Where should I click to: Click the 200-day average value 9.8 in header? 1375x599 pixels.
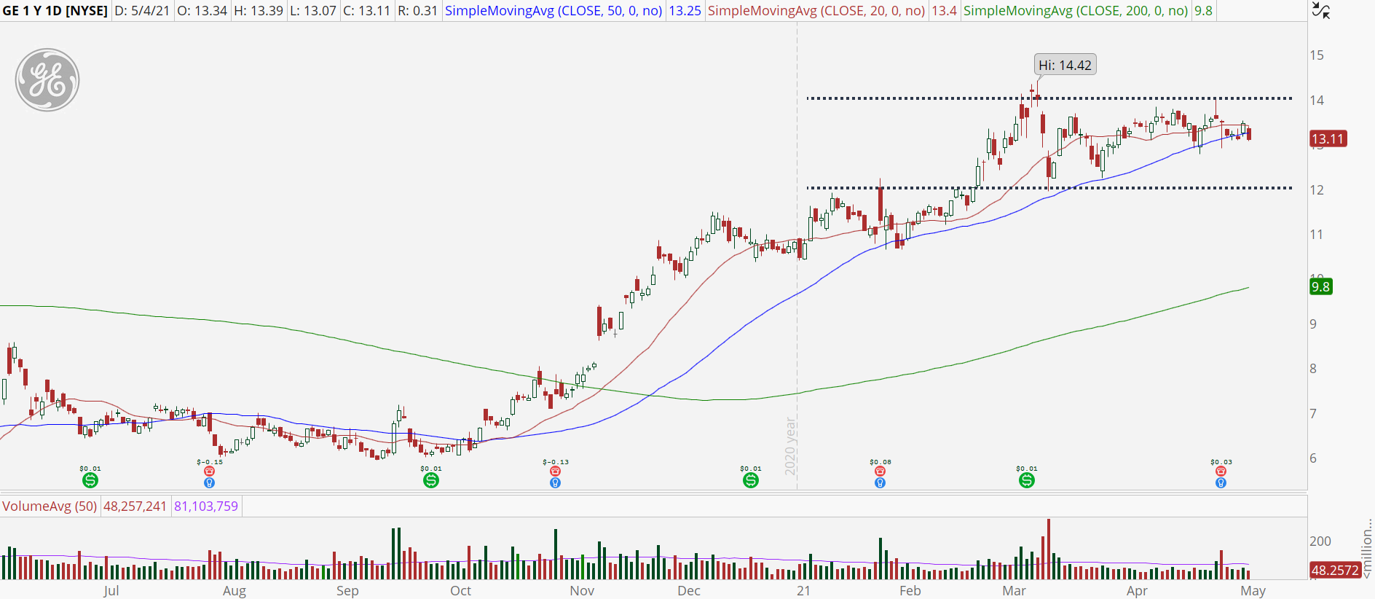click(x=1203, y=11)
